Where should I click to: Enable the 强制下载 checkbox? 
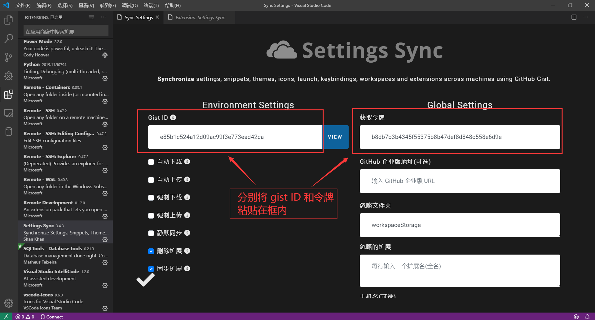[151, 198]
